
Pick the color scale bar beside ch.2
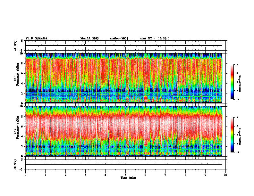click(x=232, y=135)
